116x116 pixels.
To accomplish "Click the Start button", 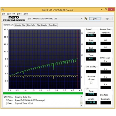I will 95,18.
